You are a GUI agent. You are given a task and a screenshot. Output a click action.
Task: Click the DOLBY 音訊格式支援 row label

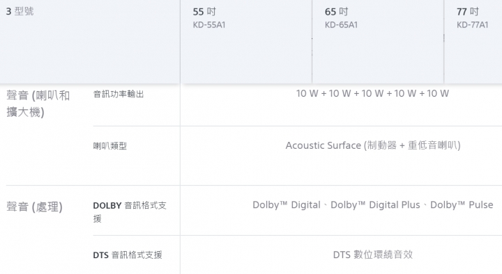coord(130,211)
